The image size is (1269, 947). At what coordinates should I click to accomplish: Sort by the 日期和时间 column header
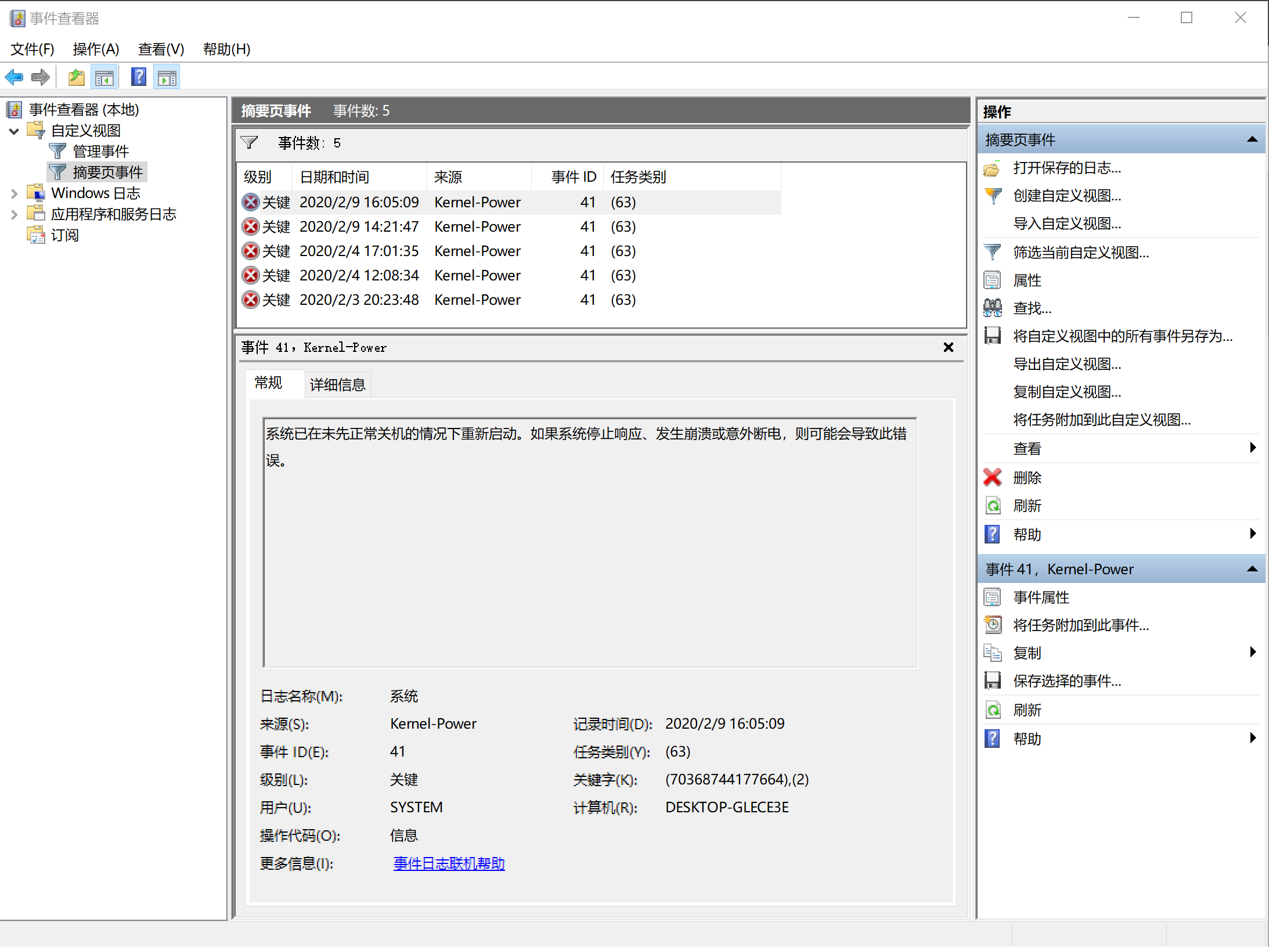point(360,177)
